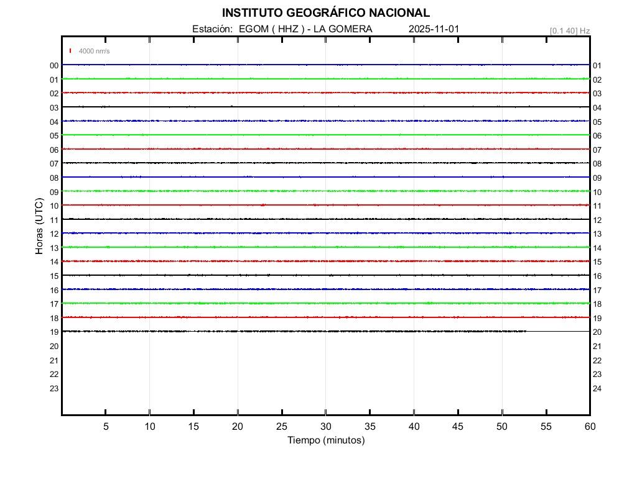
Task: Select the 5 minute tick label
Action: click(x=106, y=427)
